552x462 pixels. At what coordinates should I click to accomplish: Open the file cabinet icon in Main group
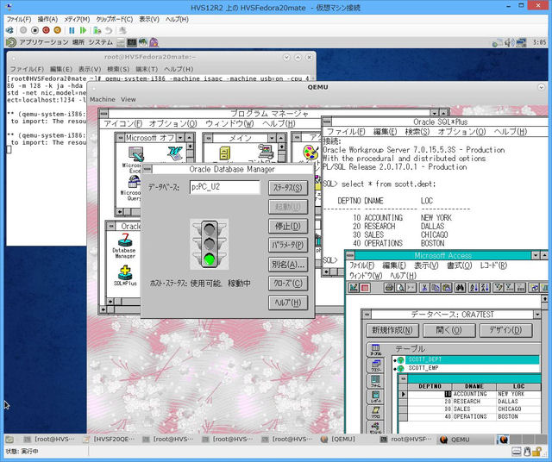coord(224,153)
